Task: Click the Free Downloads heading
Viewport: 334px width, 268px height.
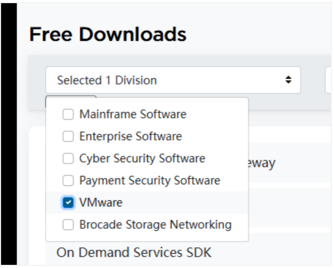Action: 108,34
